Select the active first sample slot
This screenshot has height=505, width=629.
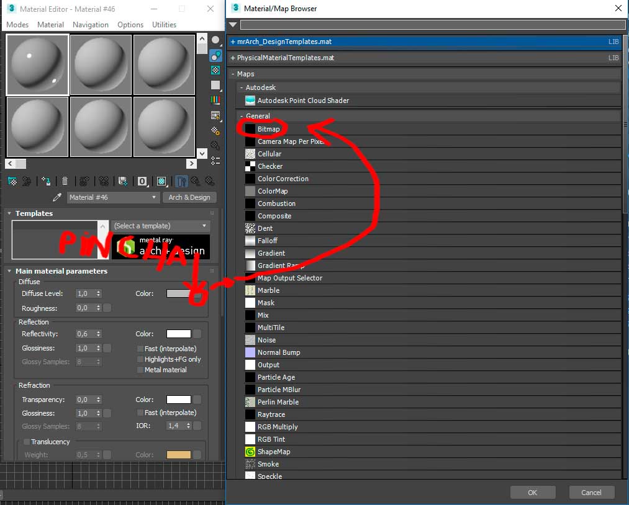[x=37, y=65]
